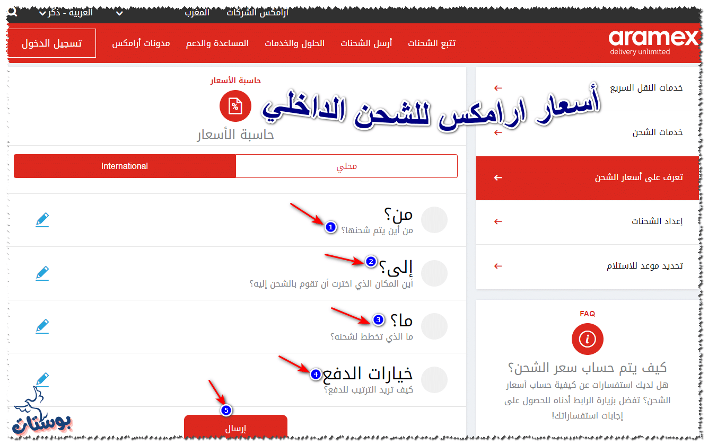
Task: Click the small red حاسبة الأسعار label
Action: click(x=235, y=81)
